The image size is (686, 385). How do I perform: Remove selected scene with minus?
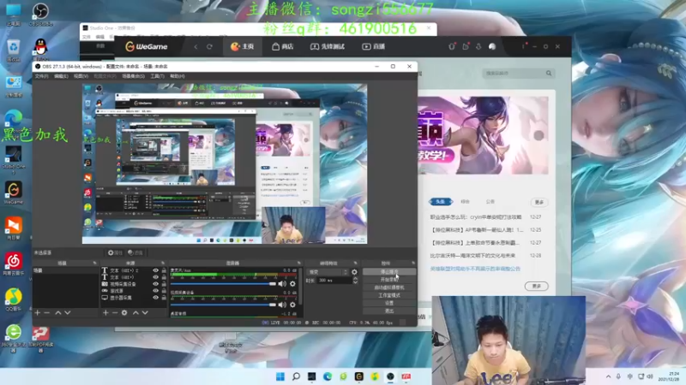click(x=47, y=312)
